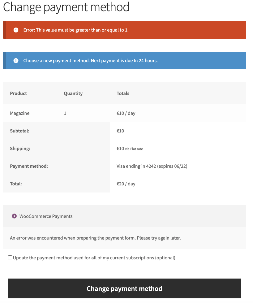Image resolution: width=253 pixels, height=303 pixels.
Task: Click the Subtotal row label
Action: 19,131
